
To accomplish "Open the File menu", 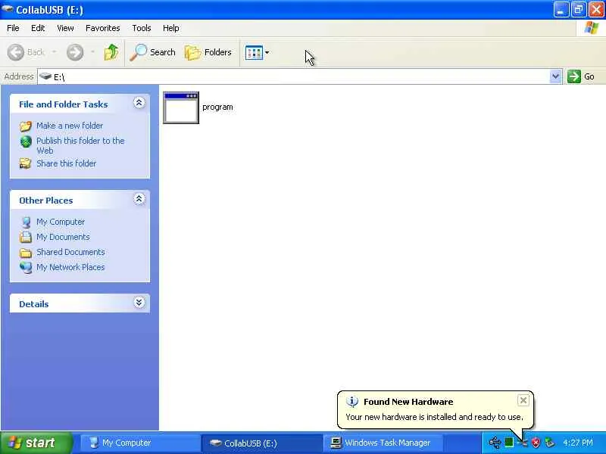I will (13, 28).
